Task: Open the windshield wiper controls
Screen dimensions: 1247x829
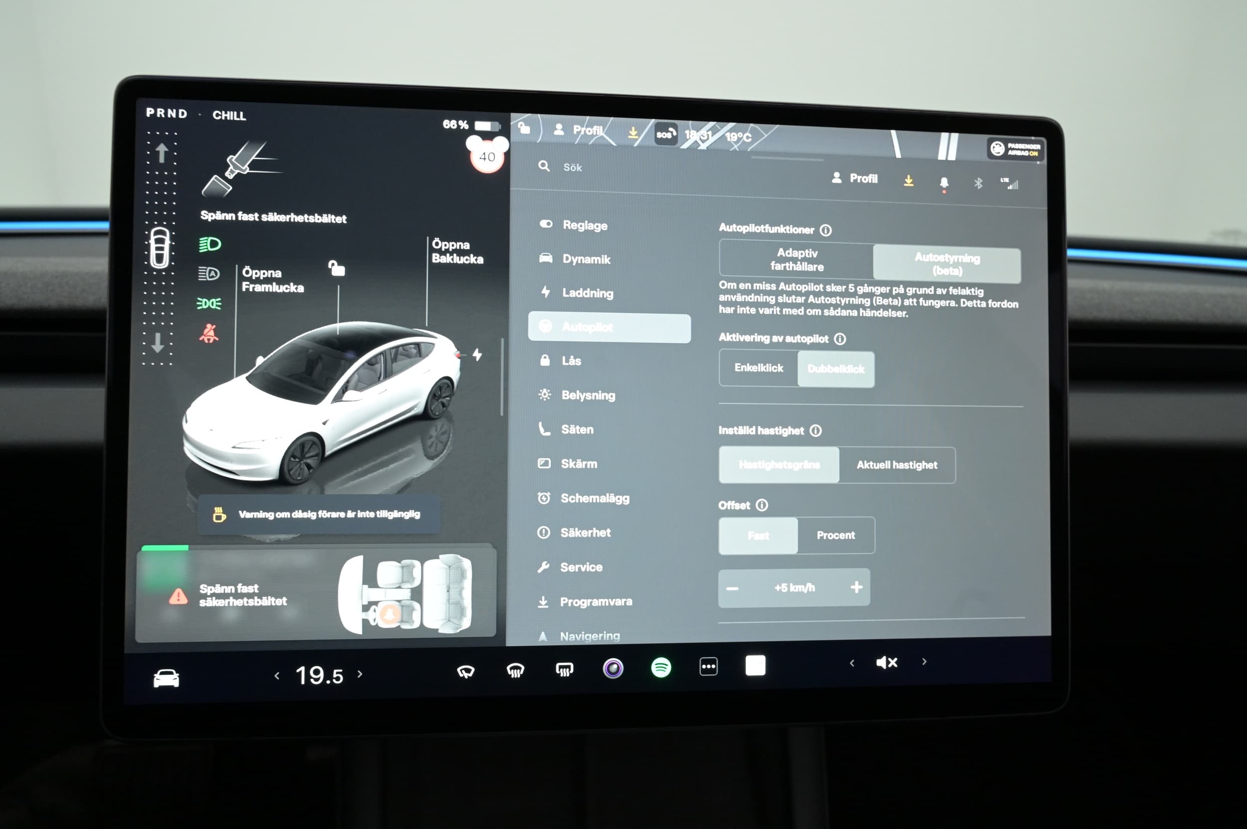Action: [x=465, y=671]
